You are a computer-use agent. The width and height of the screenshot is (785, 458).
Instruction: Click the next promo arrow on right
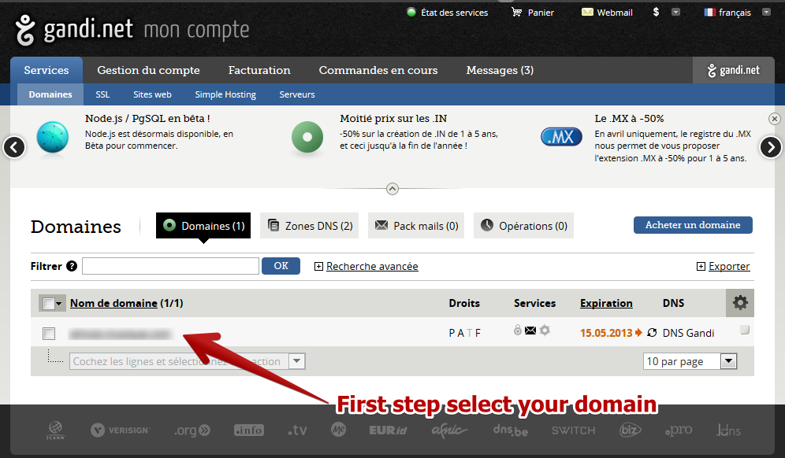770,147
